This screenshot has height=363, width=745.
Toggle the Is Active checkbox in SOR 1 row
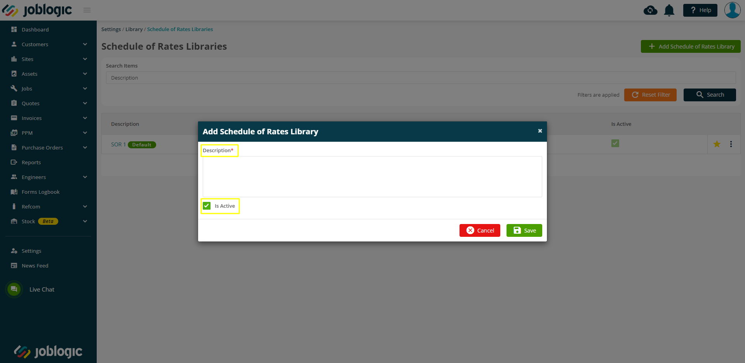point(615,143)
